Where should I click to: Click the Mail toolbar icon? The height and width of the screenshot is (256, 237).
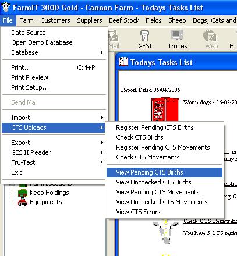[x=114, y=35]
